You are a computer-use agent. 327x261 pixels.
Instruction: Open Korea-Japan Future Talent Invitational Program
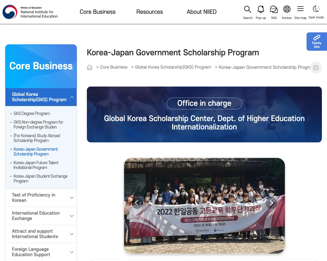(36, 165)
